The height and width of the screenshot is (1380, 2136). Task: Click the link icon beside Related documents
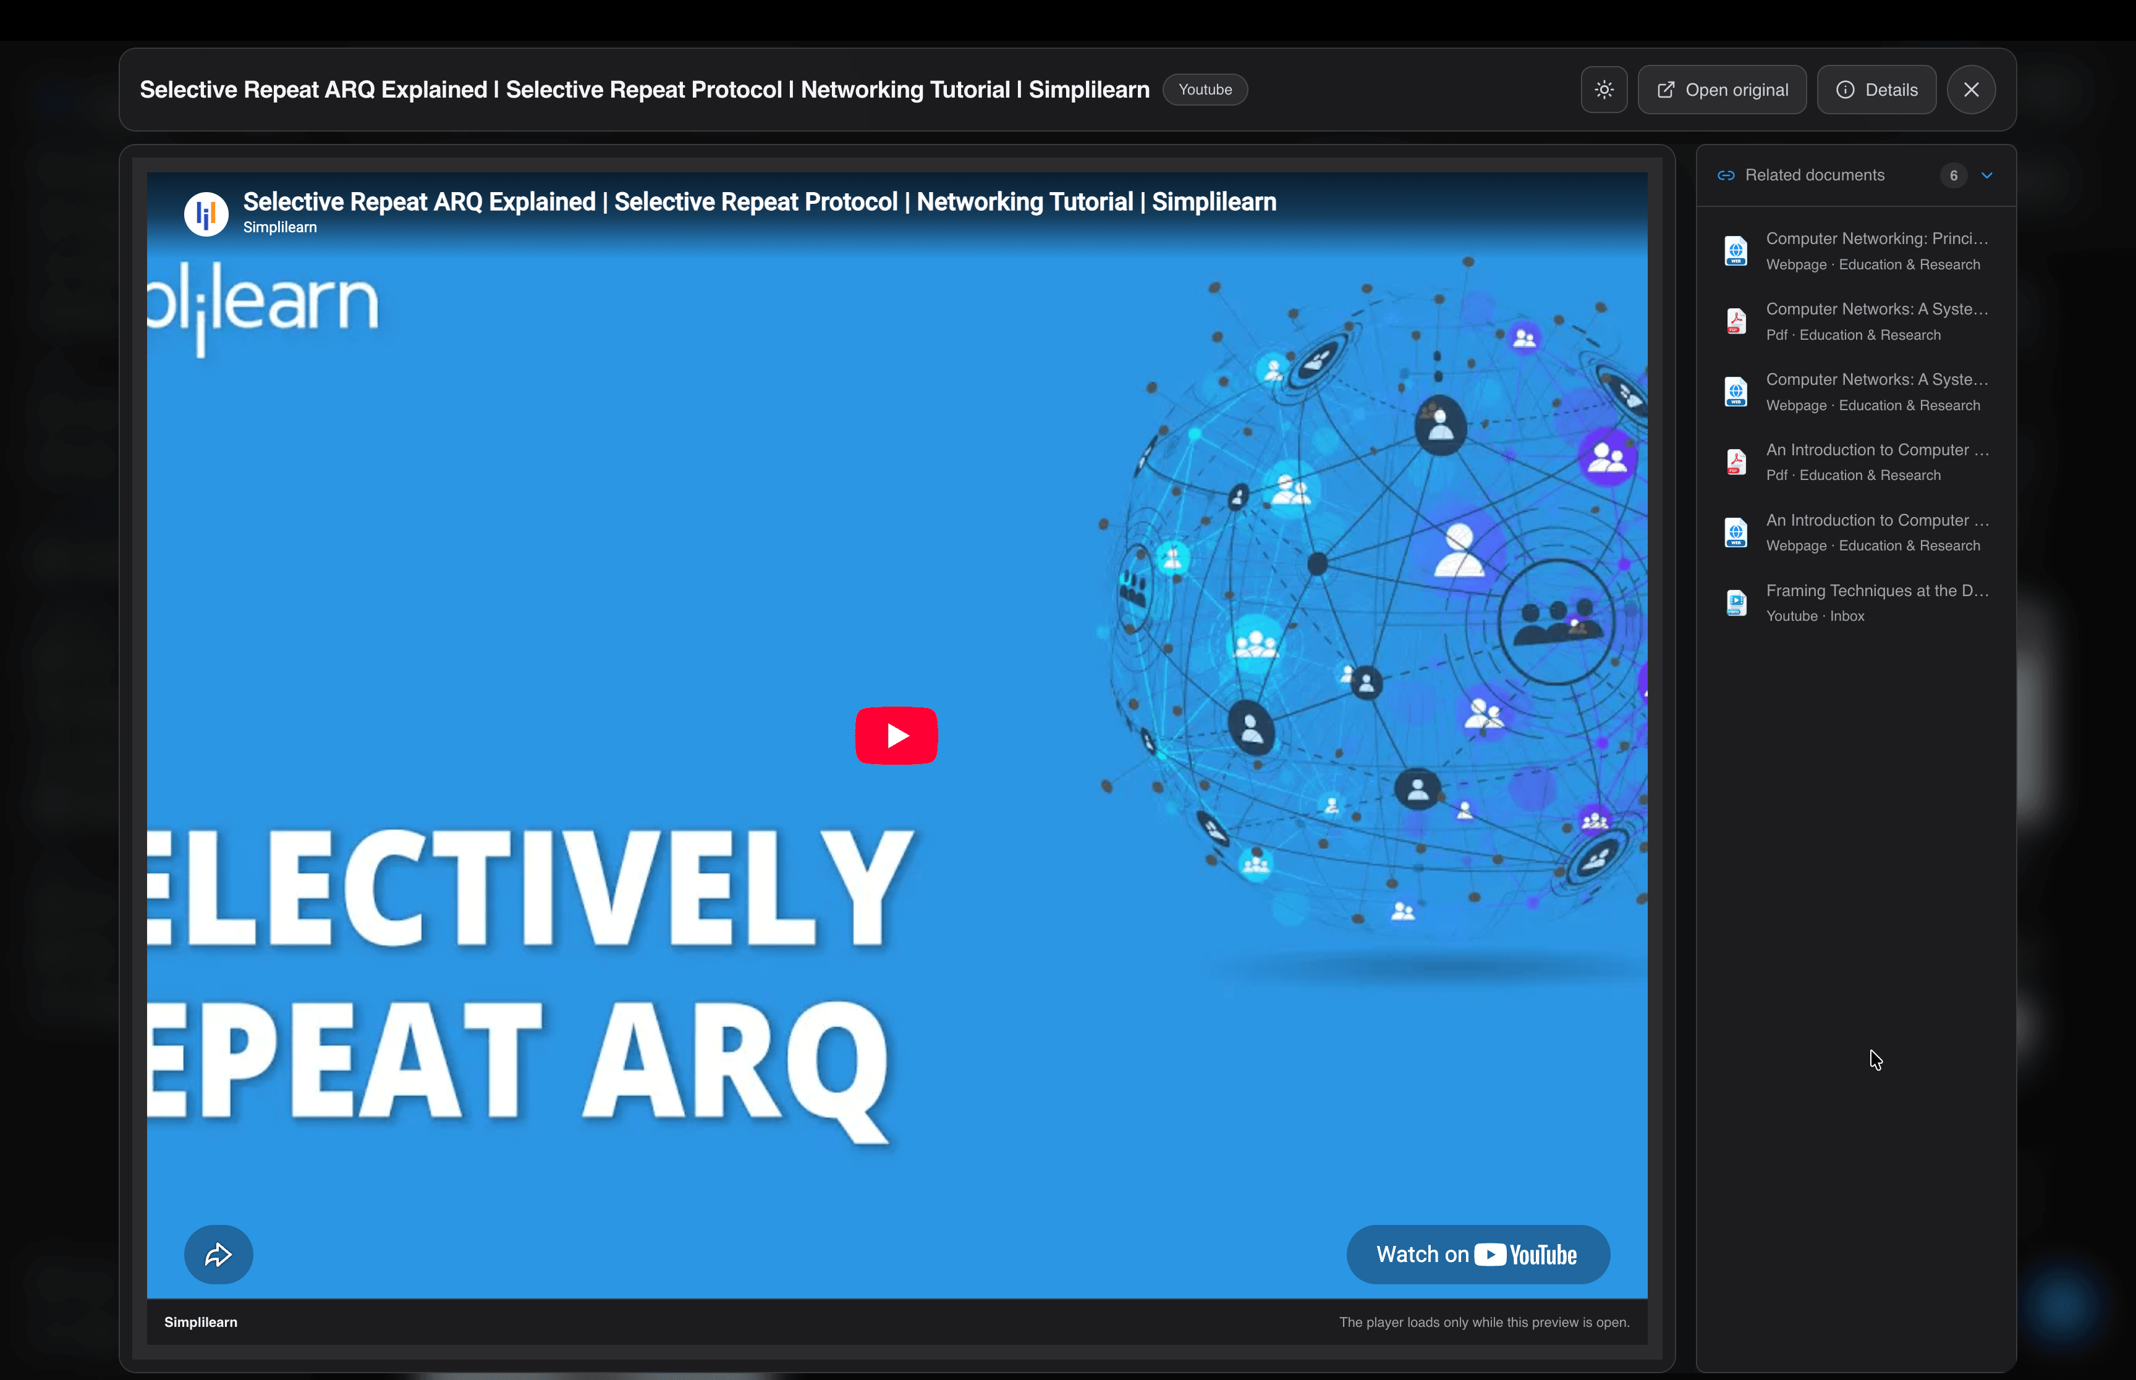[1726, 175]
